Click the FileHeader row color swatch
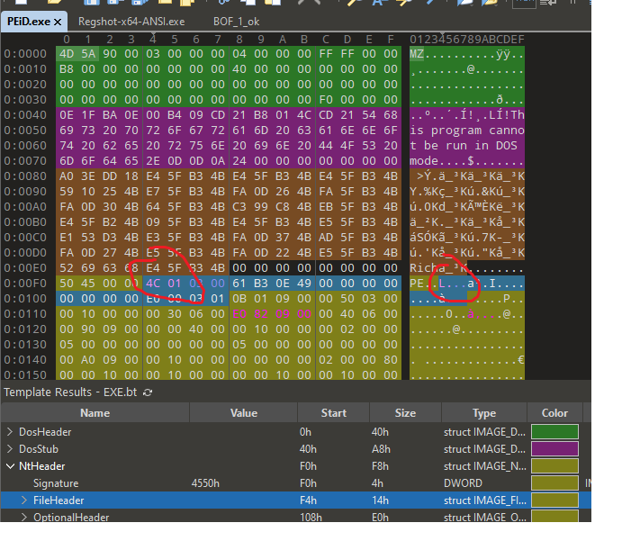The height and width of the screenshot is (559, 640). tap(554, 500)
